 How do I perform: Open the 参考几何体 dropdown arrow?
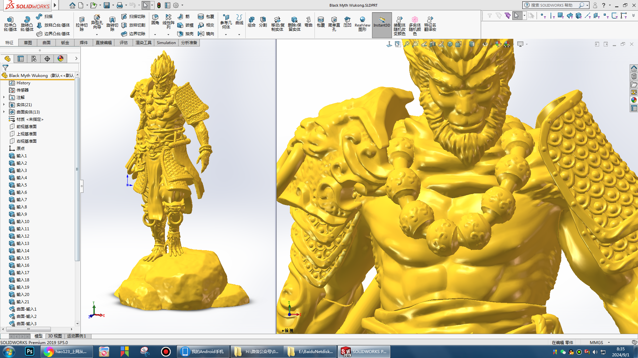pyautogui.click(x=226, y=35)
